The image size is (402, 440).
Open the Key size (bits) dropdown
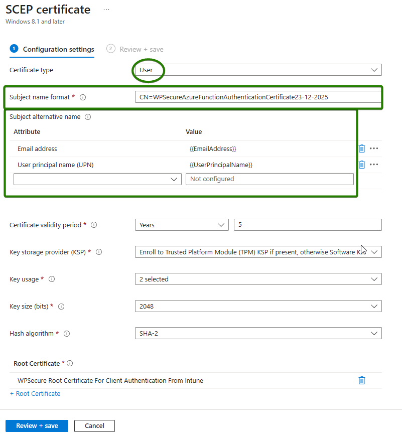pos(258,306)
